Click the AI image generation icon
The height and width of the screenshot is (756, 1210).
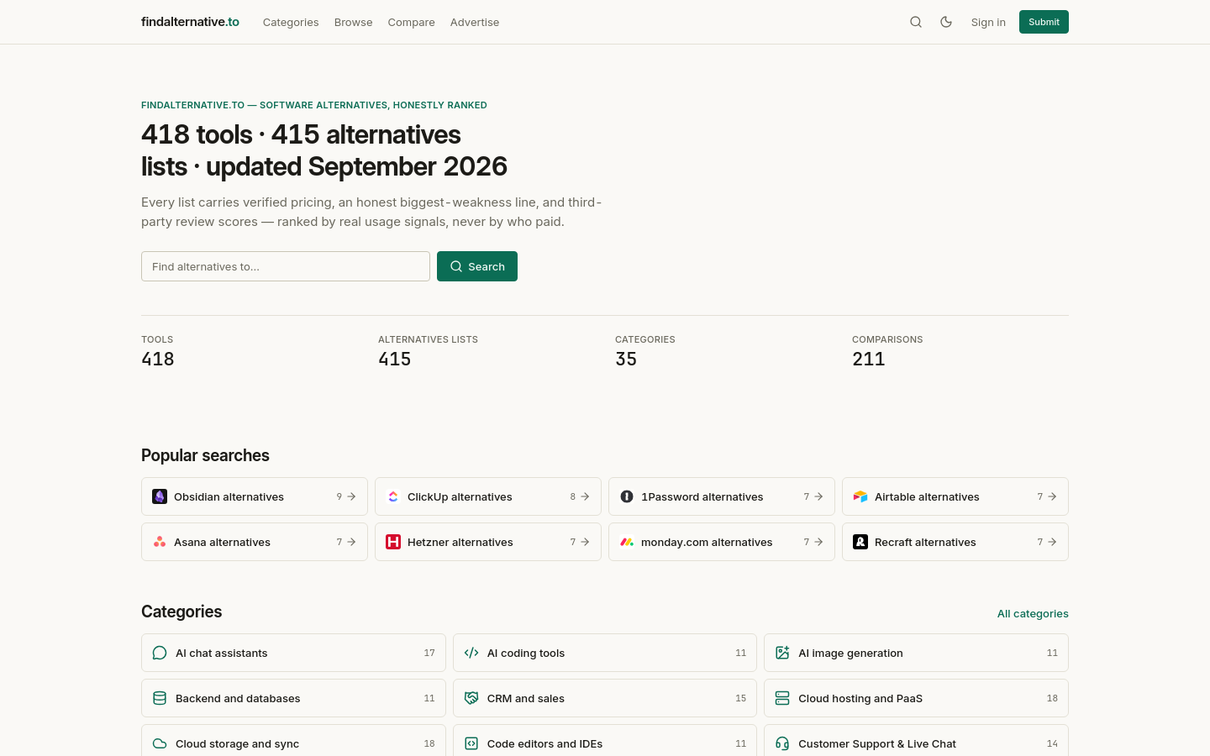pyautogui.click(x=782, y=653)
